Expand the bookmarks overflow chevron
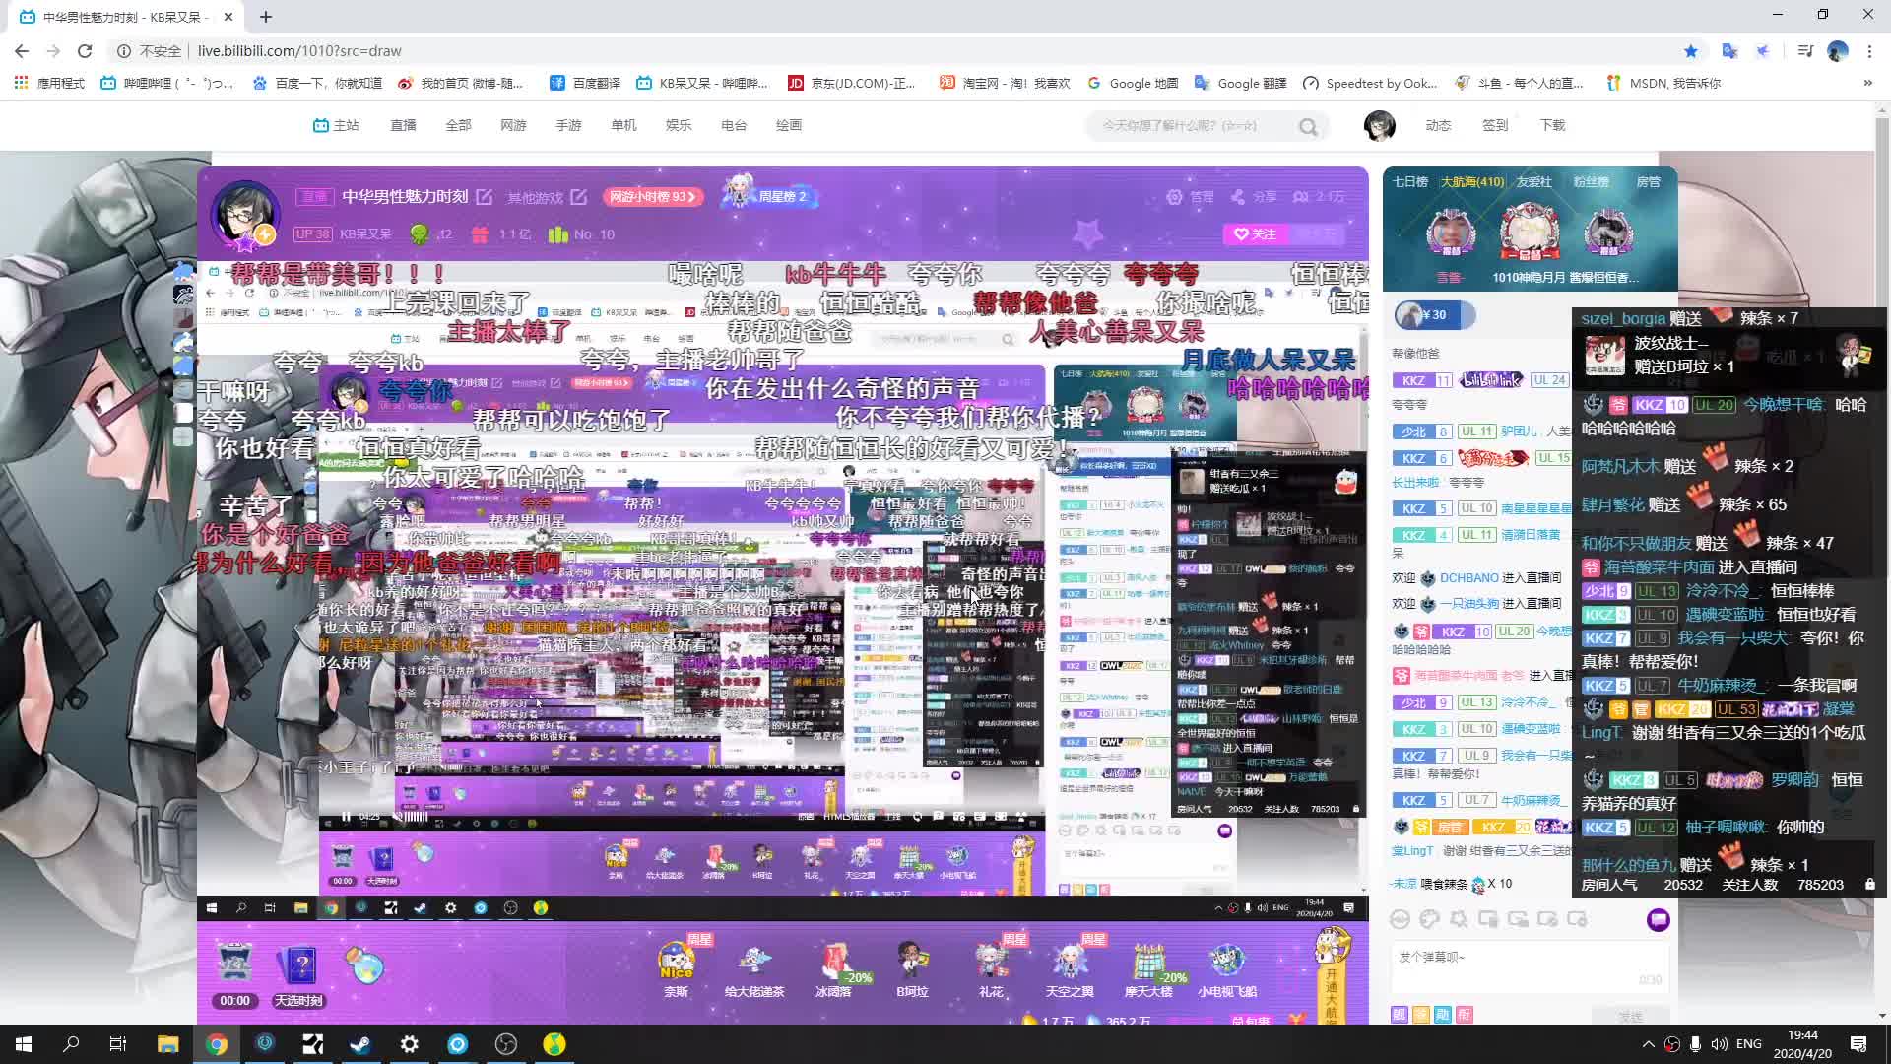The width and height of the screenshot is (1891, 1064). [x=1867, y=83]
